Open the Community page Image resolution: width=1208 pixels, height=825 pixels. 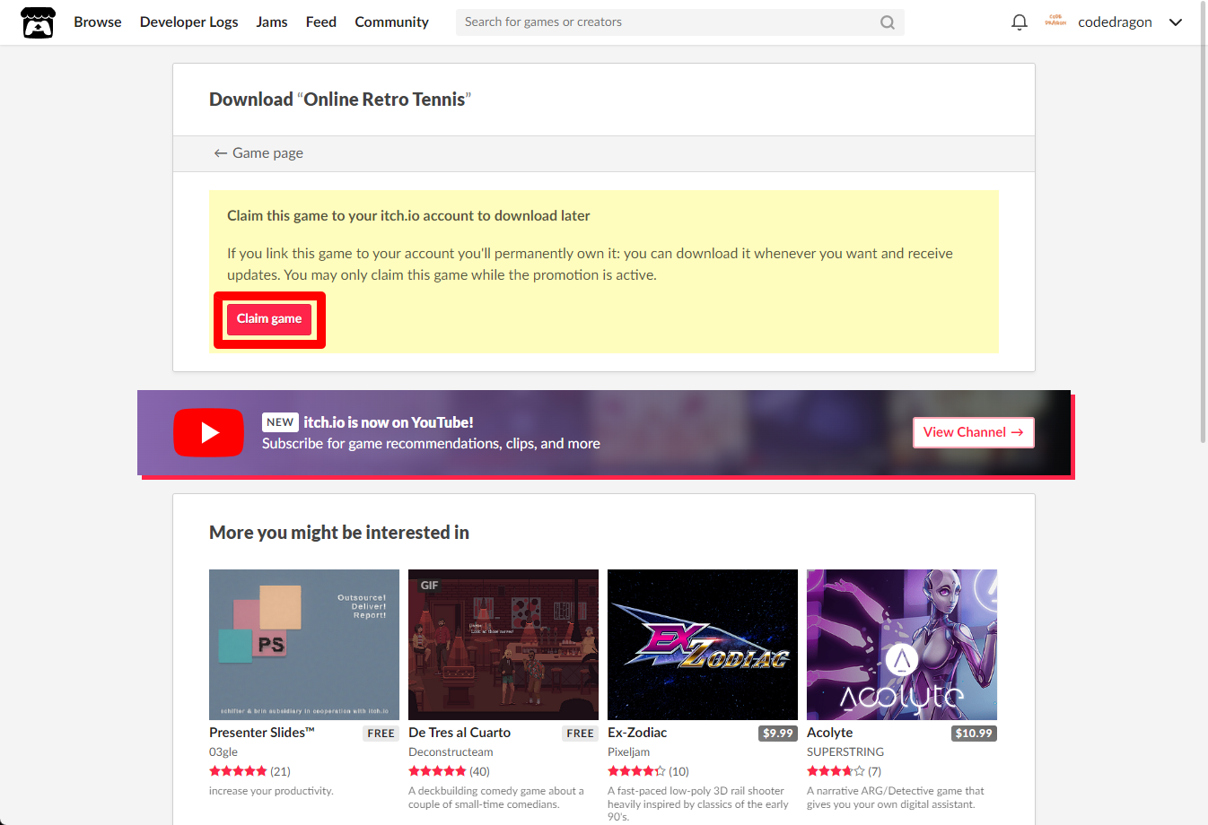[x=391, y=22]
